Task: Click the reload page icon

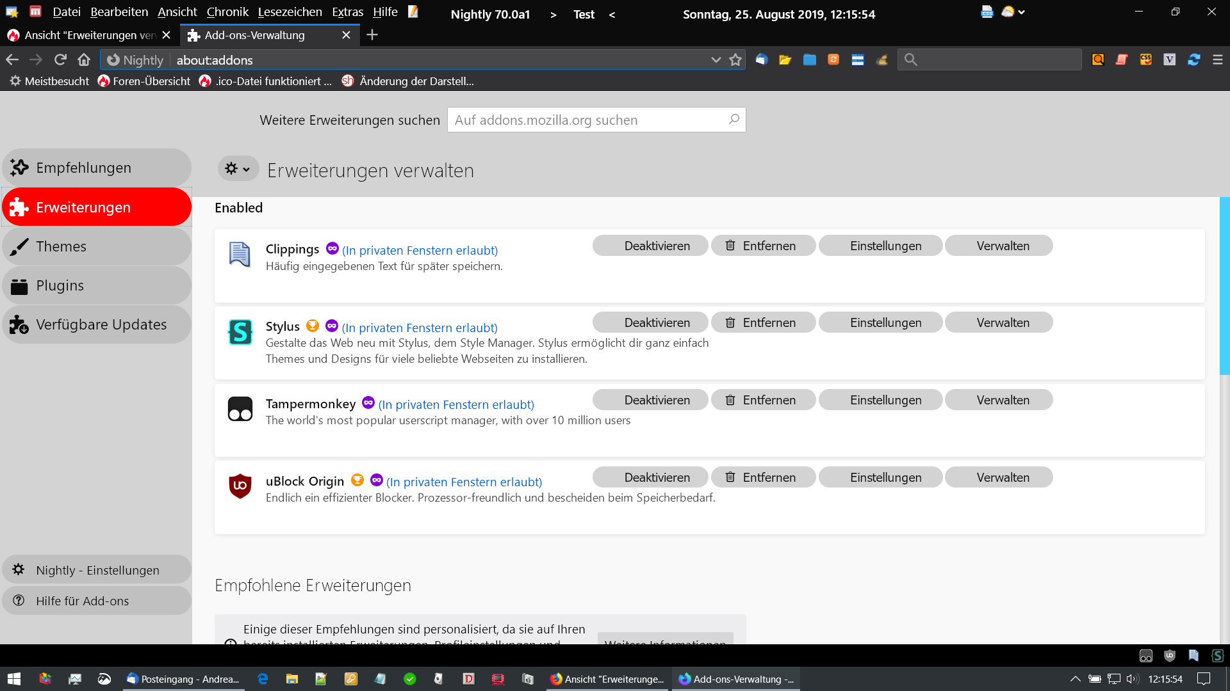Action: click(x=60, y=60)
